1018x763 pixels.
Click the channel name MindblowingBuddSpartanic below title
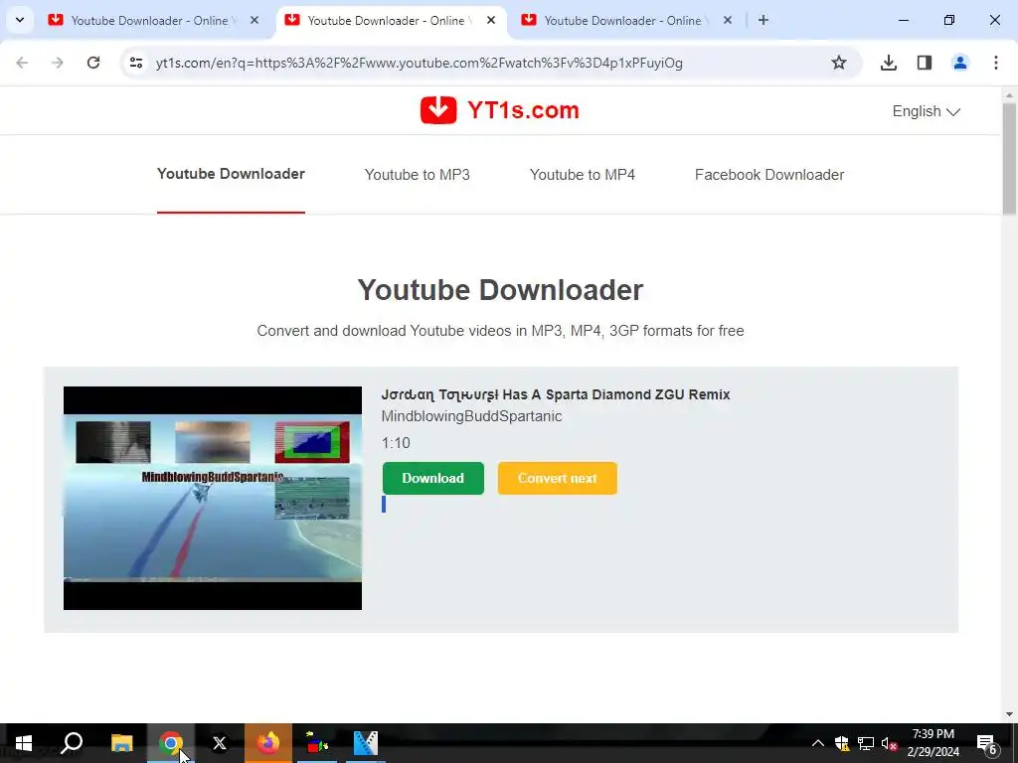(x=471, y=416)
